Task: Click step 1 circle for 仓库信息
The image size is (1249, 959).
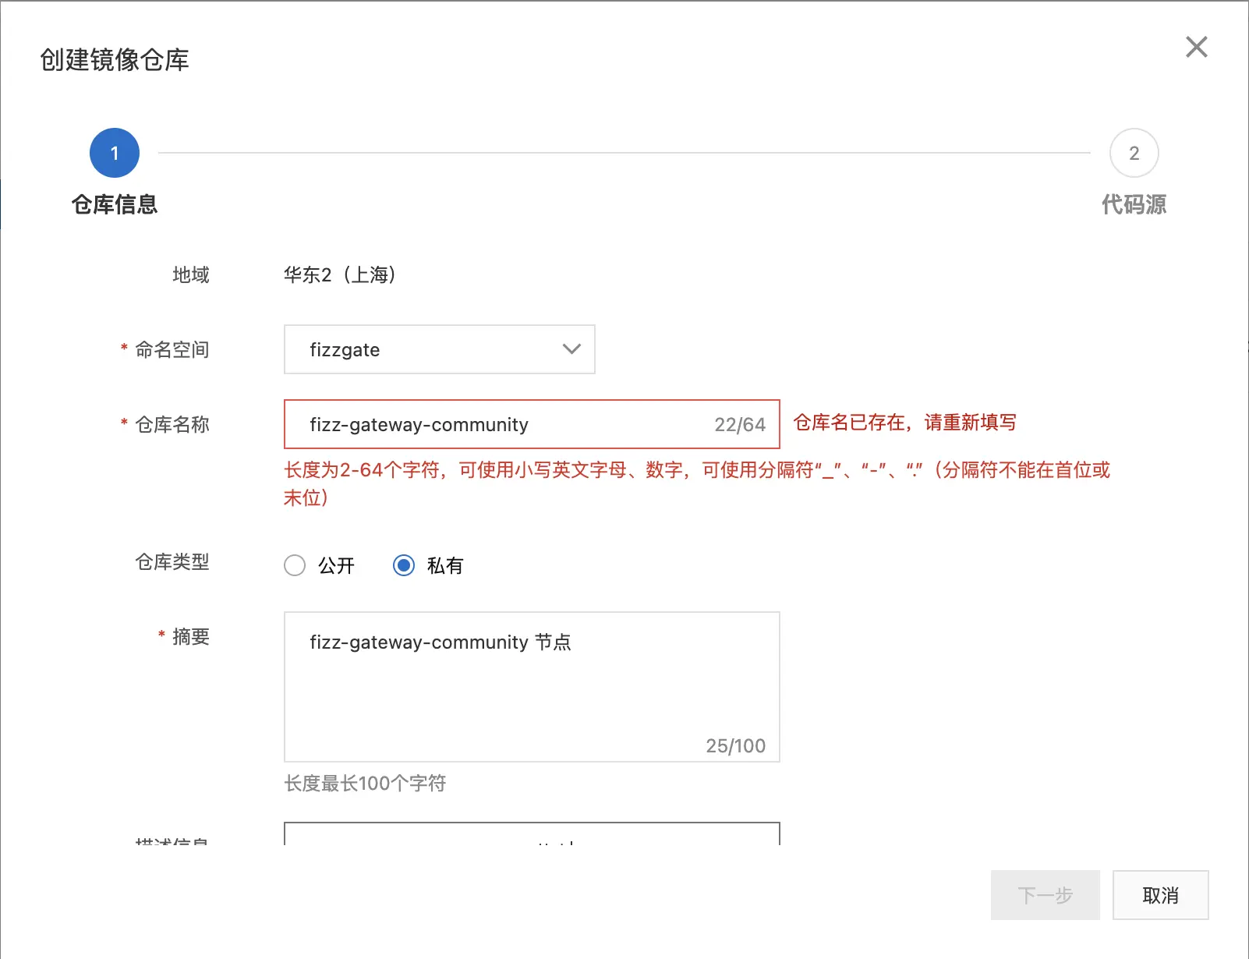Action: 115,153
